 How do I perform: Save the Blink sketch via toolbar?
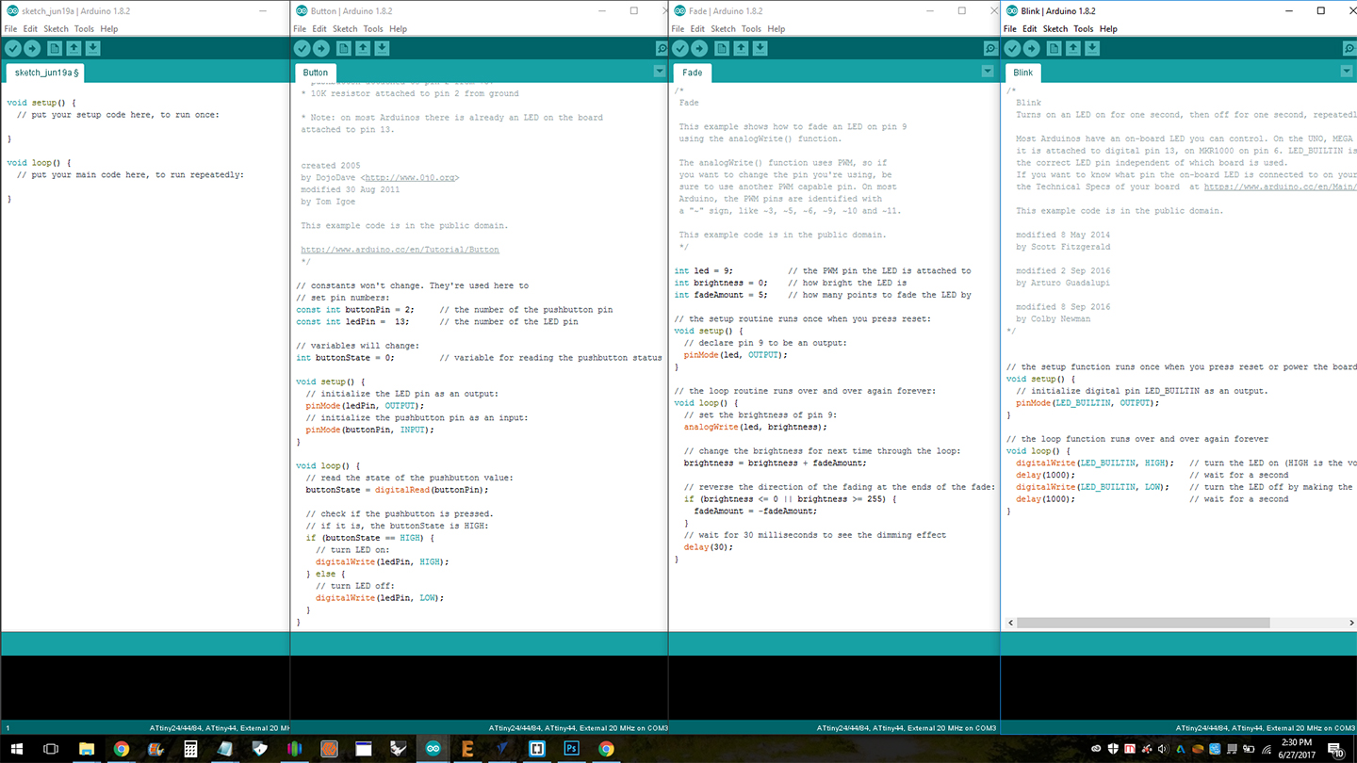(x=1092, y=49)
